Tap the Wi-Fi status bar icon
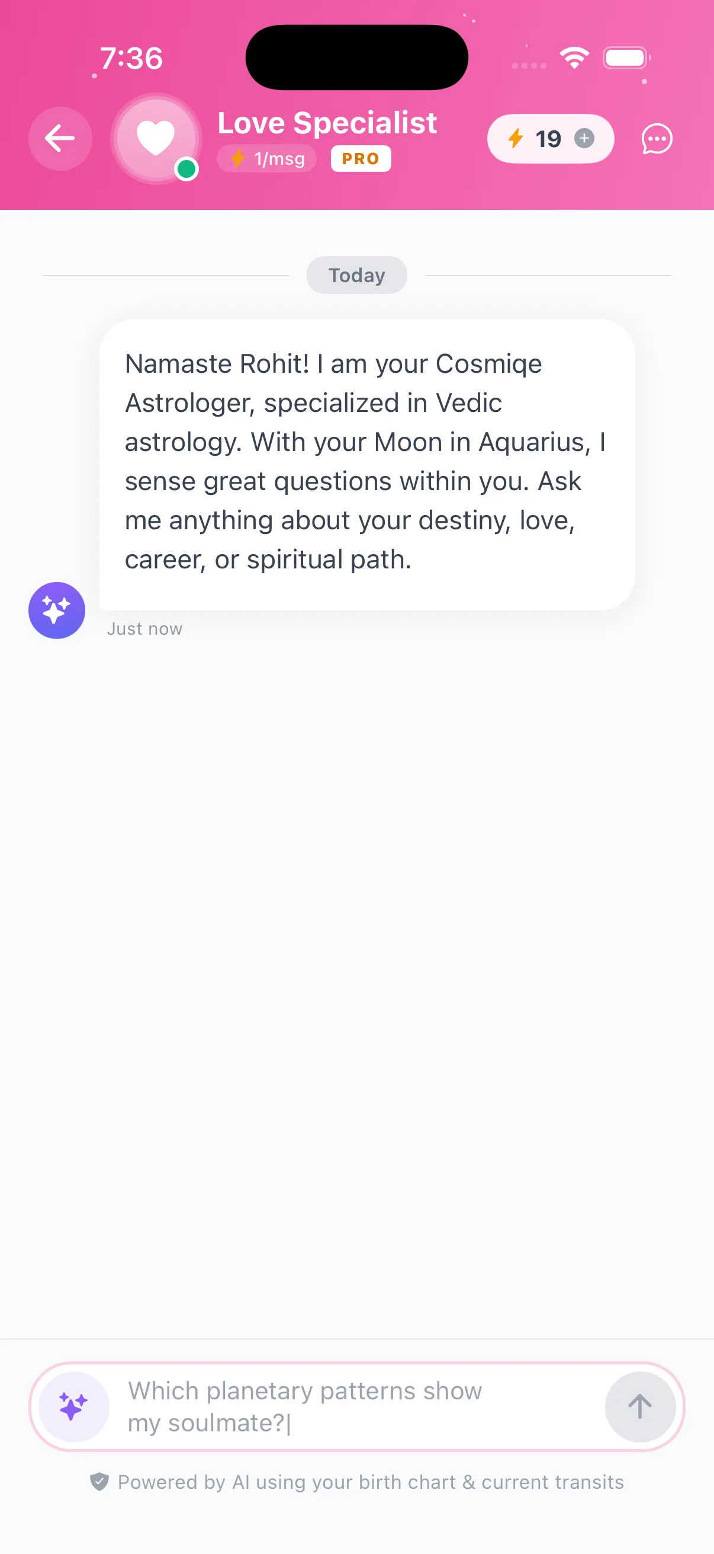The width and height of the screenshot is (714, 1554). tap(574, 58)
